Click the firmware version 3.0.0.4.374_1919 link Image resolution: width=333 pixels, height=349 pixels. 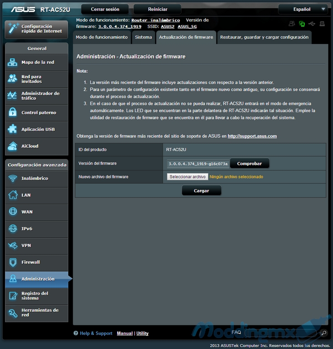coord(120,26)
